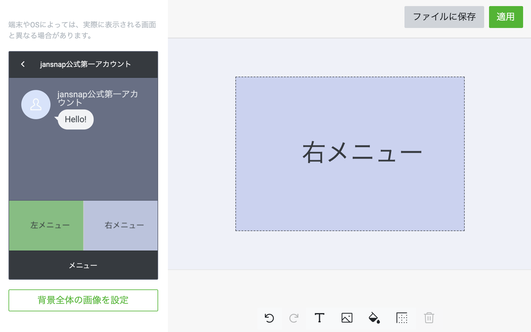Click the 端末やOSによっては notice text
Image resolution: width=531 pixels, height=332 pixels.
(82, 30)
